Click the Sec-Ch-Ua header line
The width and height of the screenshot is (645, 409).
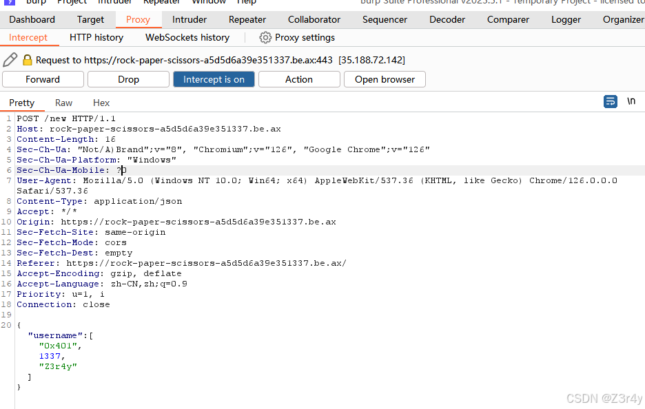click(x=223, y=149)
